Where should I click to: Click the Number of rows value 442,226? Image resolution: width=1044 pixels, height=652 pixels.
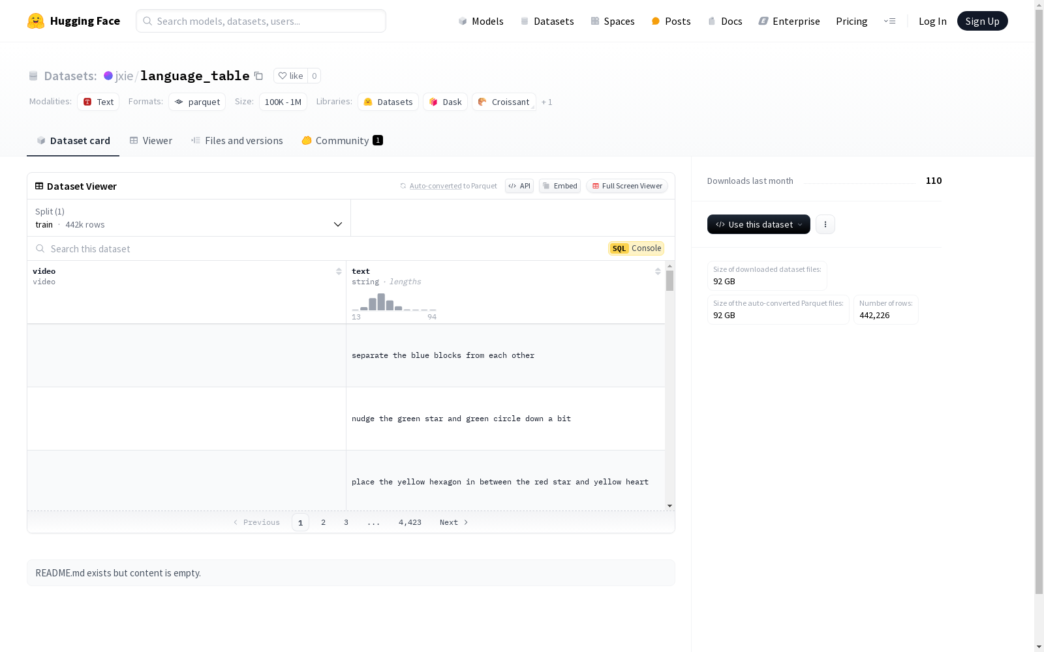click(874, 315)
